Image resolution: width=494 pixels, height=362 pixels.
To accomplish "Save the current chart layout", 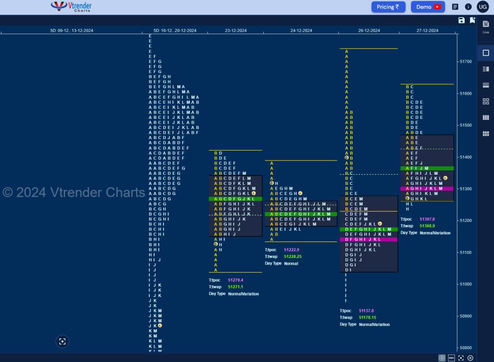I will click(x=461, y=20).
